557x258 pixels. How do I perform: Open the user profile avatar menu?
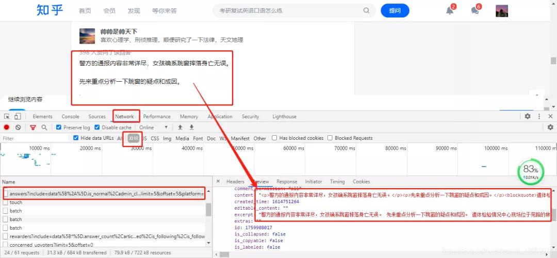[x=502, y=11]
